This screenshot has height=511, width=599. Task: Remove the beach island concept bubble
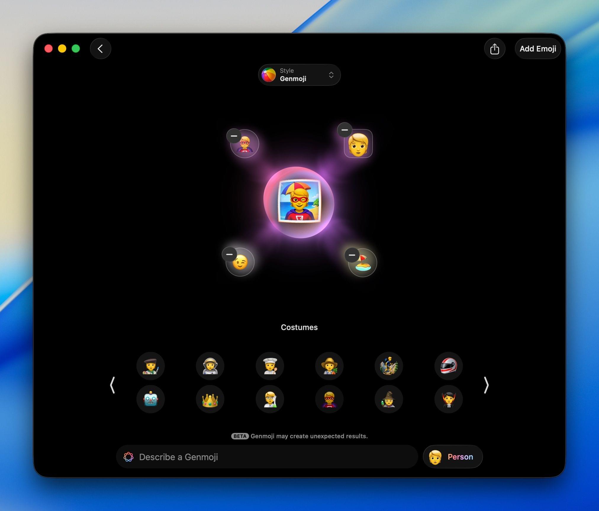coord(352,255)
